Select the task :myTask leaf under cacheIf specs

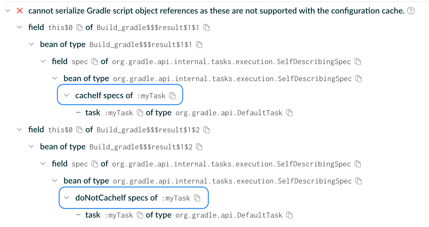pyautogui.click(x=93, y=113)
